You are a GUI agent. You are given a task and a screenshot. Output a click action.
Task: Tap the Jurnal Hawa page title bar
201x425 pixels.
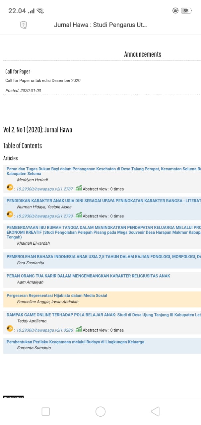click(100, 25)
